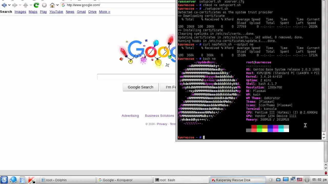Image resolution: width=328 pixels, height=184 pixels.
Task: Click the Google favicon in the address bar
Action: tap(63, 5)
